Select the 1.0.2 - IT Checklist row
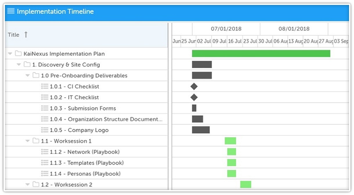The height and width of the screenshot is (195, 354). (x=74, y=98)
